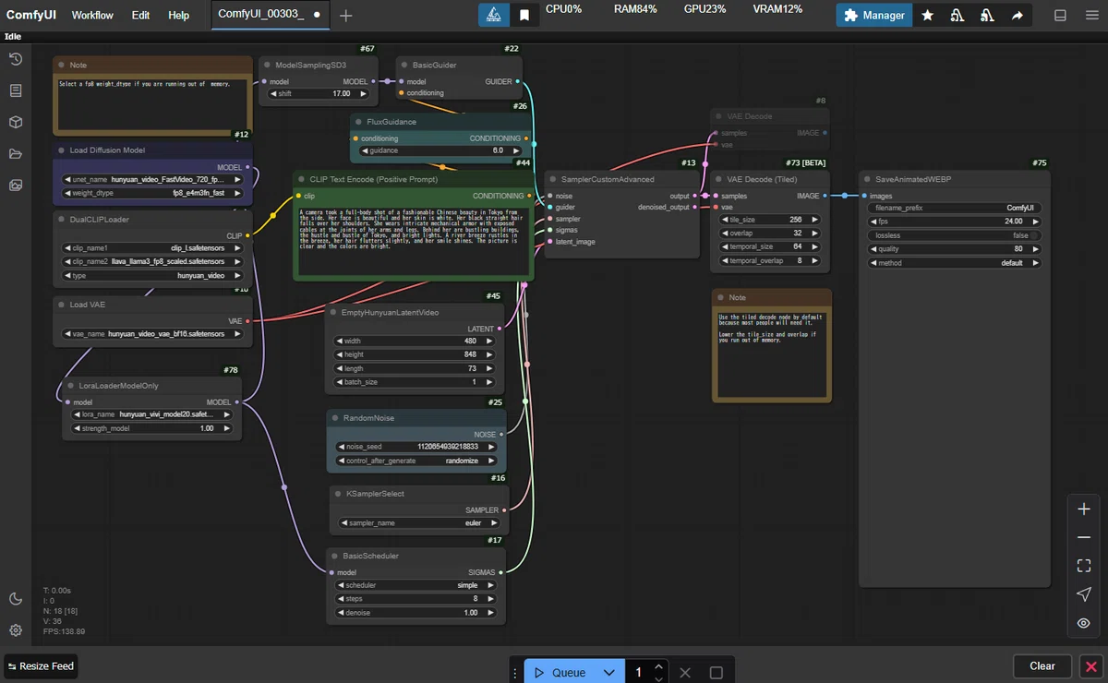Collapse the FluxGuidance node via title dot

358,122
